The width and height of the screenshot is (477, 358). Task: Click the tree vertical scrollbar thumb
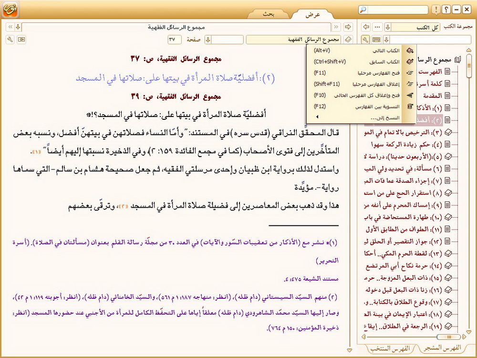469,65
